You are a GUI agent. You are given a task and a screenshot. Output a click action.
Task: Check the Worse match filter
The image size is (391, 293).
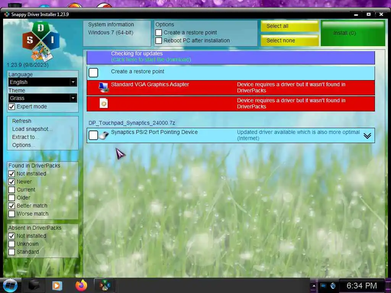[x=11, y=214]
